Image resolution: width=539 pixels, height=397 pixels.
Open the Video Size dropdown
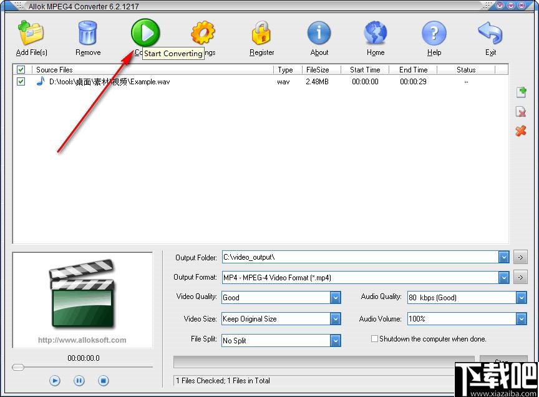[x=335, y=318]
